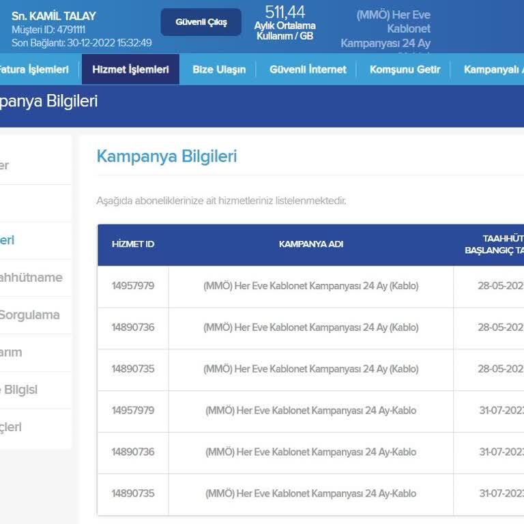
Task: Click Hizmet ID 14890736 in 28-05 row
Action: [133, 327]
